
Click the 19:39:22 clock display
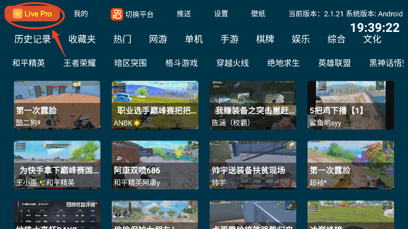(375, 28)
